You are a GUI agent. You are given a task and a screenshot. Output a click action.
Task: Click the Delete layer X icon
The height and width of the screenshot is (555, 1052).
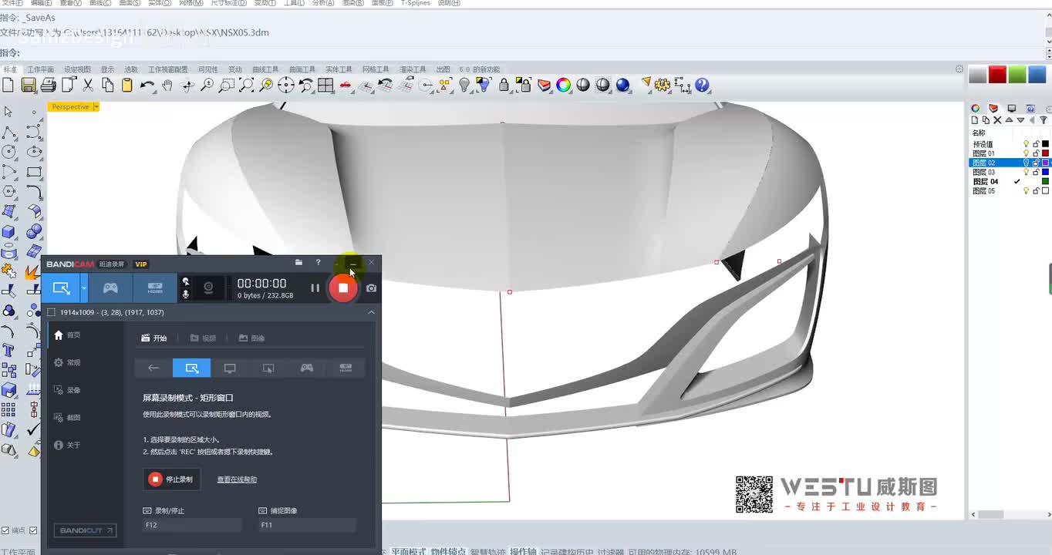[x=997, y=120]
